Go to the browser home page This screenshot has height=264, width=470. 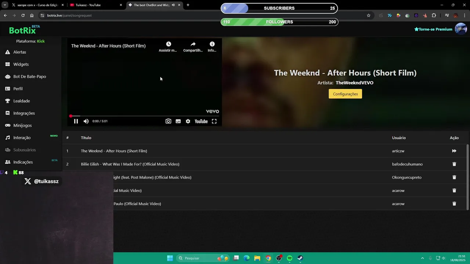(32, 15)
